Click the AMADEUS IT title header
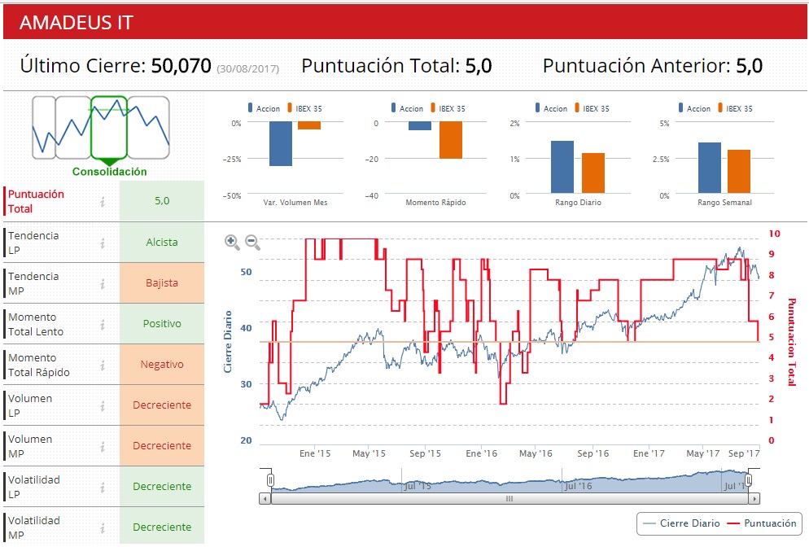 click(77, 23)
